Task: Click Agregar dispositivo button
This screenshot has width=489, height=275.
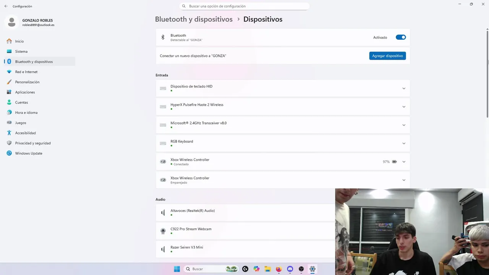Action: [387, 56]
